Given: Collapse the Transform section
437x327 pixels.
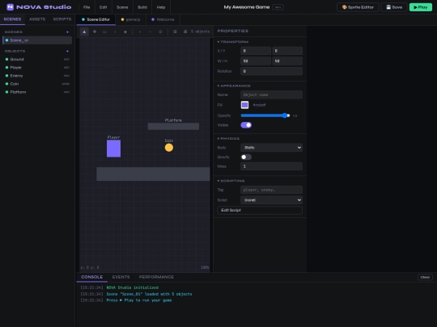Looking at the screenshot, I should [233, 42].
